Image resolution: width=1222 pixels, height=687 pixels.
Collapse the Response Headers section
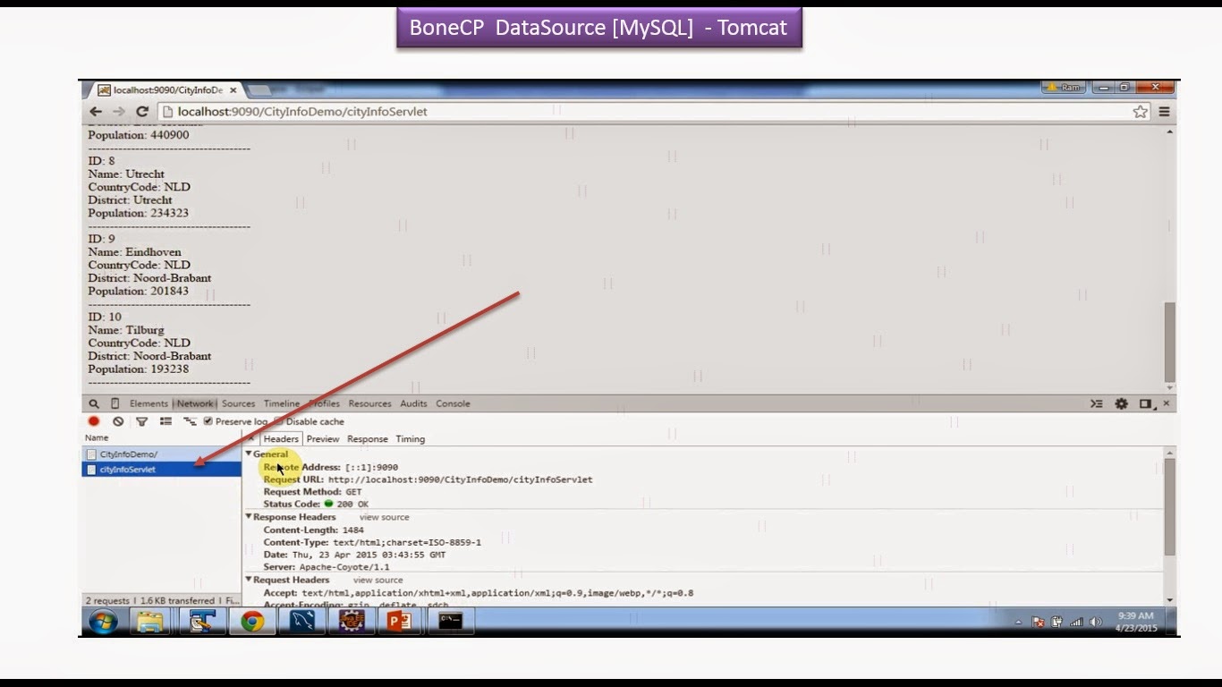coord(249,517)
